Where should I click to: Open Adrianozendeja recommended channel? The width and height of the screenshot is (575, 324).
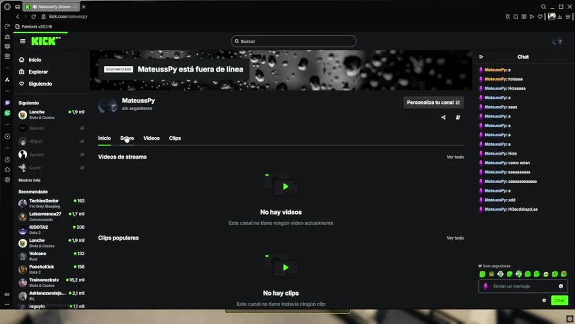51,296
